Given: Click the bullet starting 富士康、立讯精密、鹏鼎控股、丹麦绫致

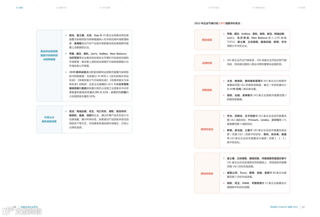Looking at the screenshot, I should (257, 162).
